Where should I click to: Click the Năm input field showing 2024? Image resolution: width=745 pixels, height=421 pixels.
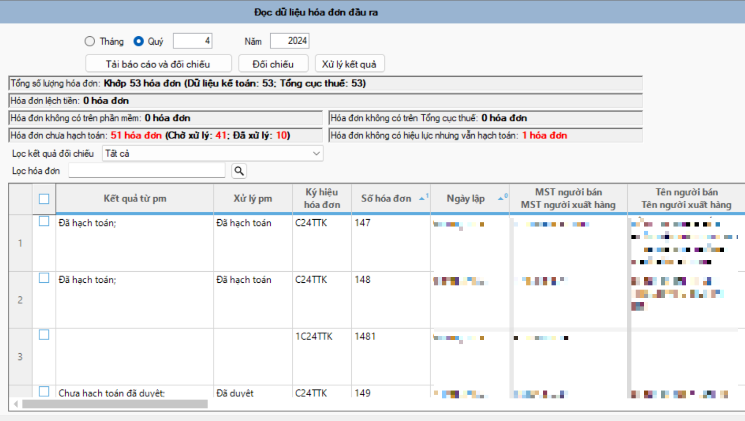pyautogui.click(x=289, y=41)
